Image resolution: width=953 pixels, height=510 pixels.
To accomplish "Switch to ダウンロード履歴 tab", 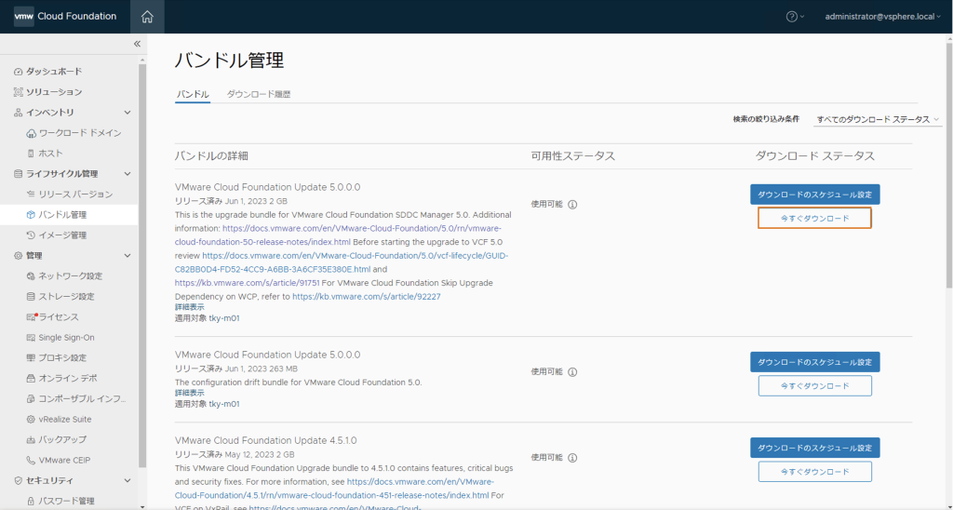I will (x=259, y=95).
